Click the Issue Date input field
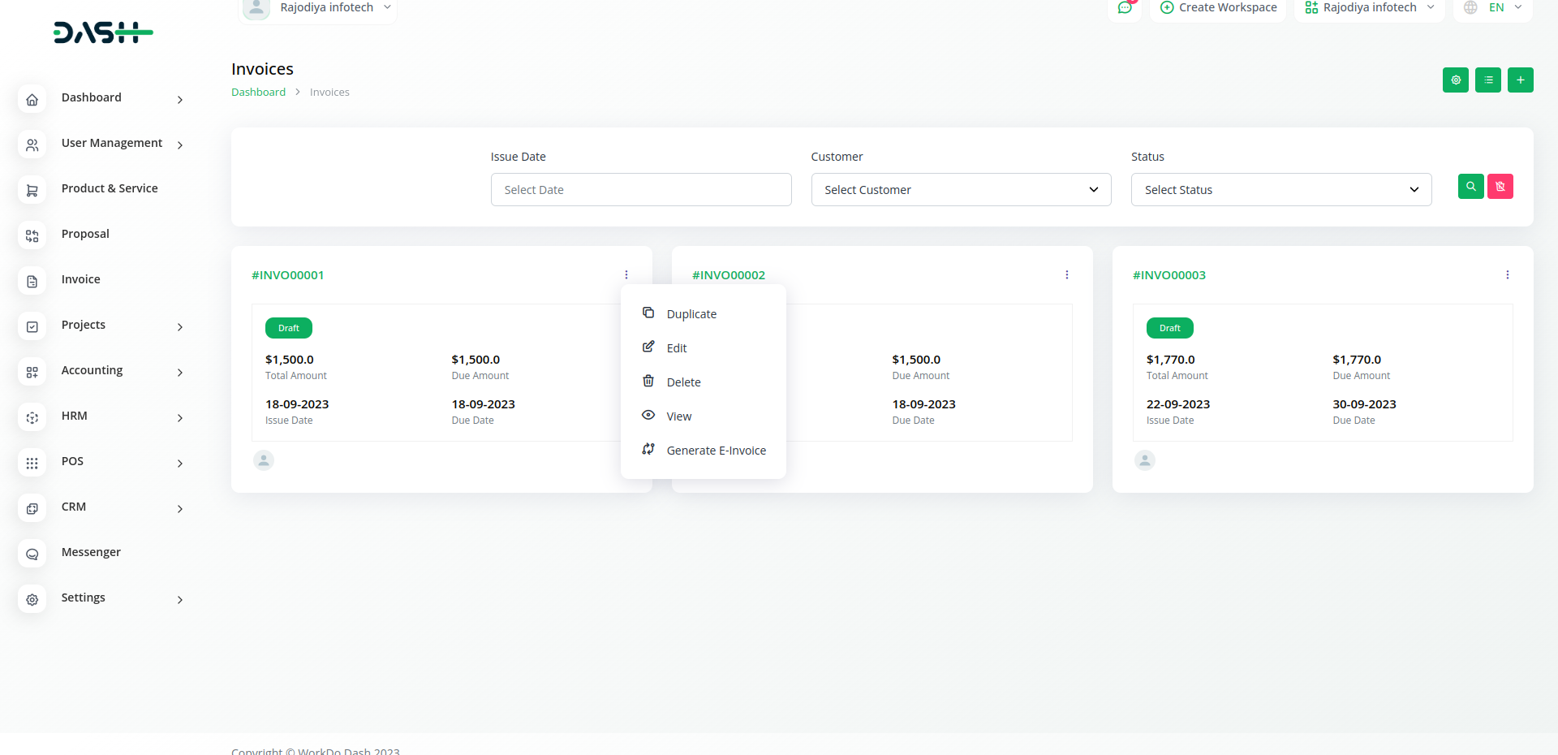 640,190
